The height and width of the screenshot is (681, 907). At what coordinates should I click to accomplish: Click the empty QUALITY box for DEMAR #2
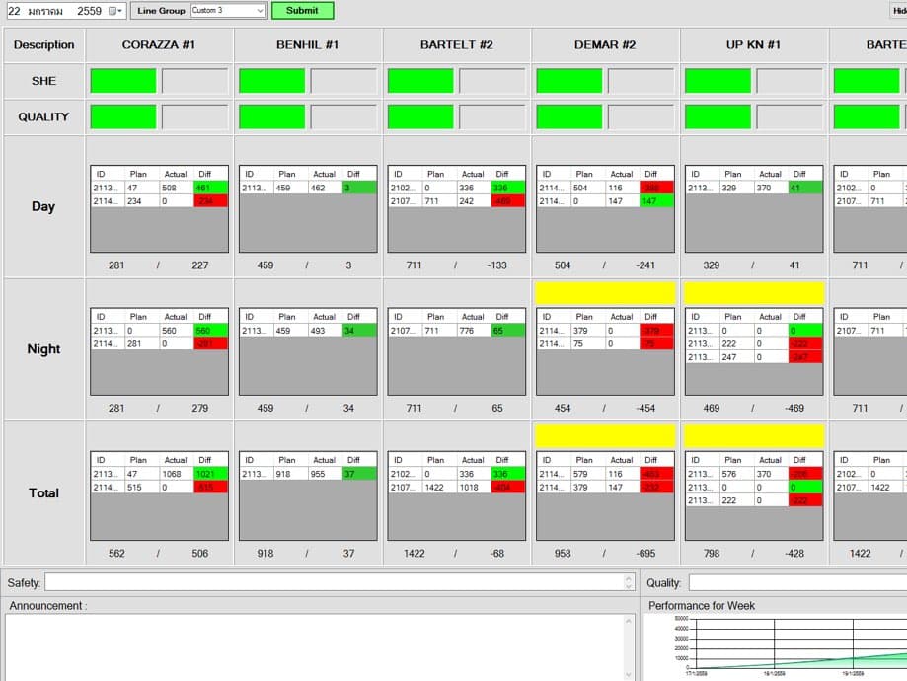[641, 116]
